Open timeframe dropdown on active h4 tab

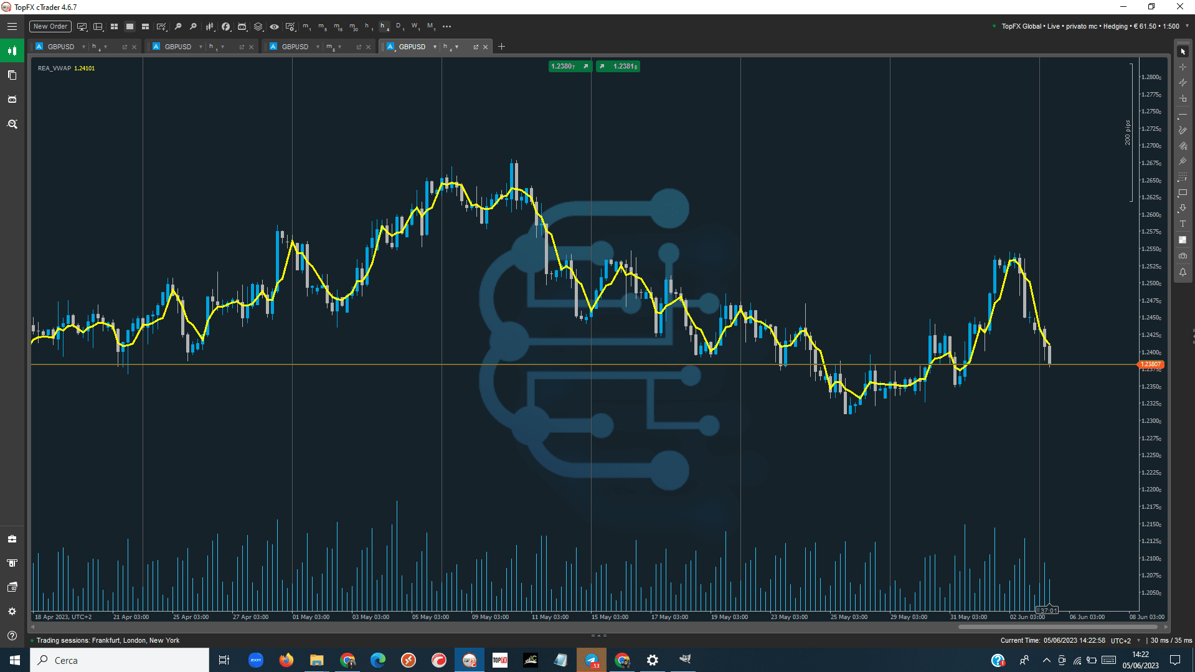tap(457, 47)
